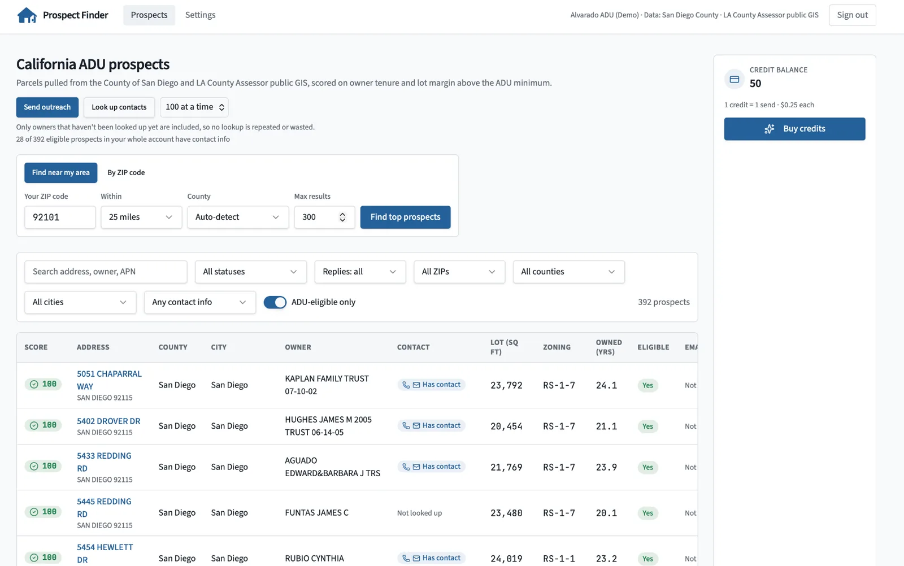Open the 5454 Hewlett Dr address link
Viewport: 904px width, 566px height.
[105, 554]
